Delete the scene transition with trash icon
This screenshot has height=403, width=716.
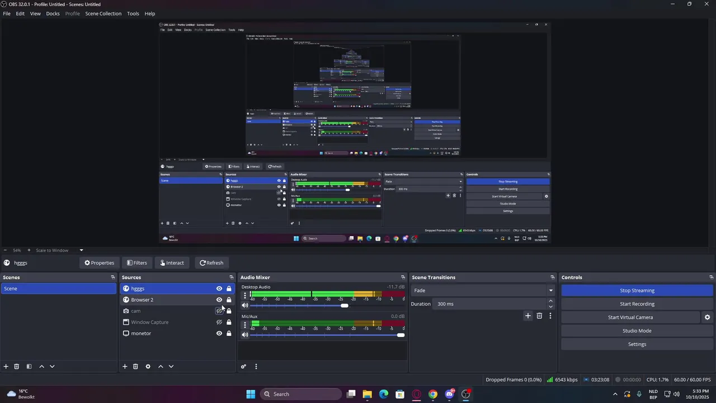point(539,316)
